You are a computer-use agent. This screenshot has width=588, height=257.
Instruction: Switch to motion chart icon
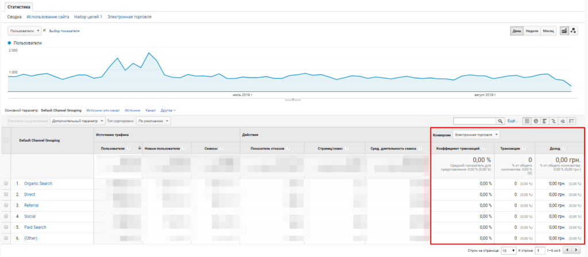click(572, 30)
